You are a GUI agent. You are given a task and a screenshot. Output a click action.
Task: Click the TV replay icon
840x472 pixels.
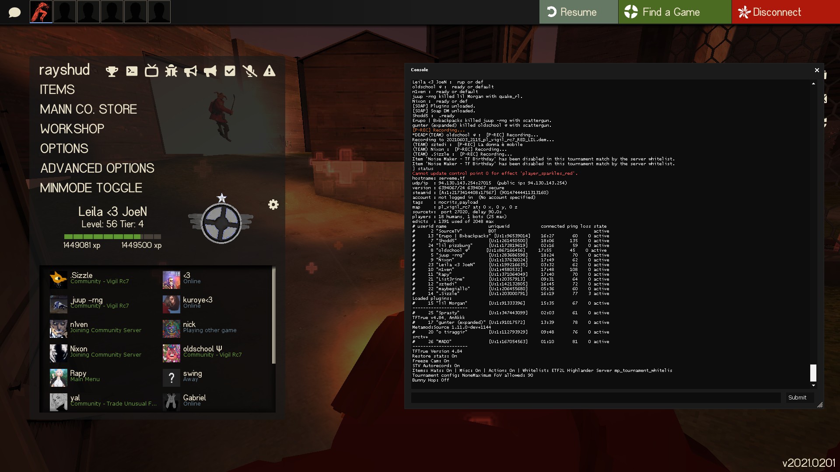point(151,71)
